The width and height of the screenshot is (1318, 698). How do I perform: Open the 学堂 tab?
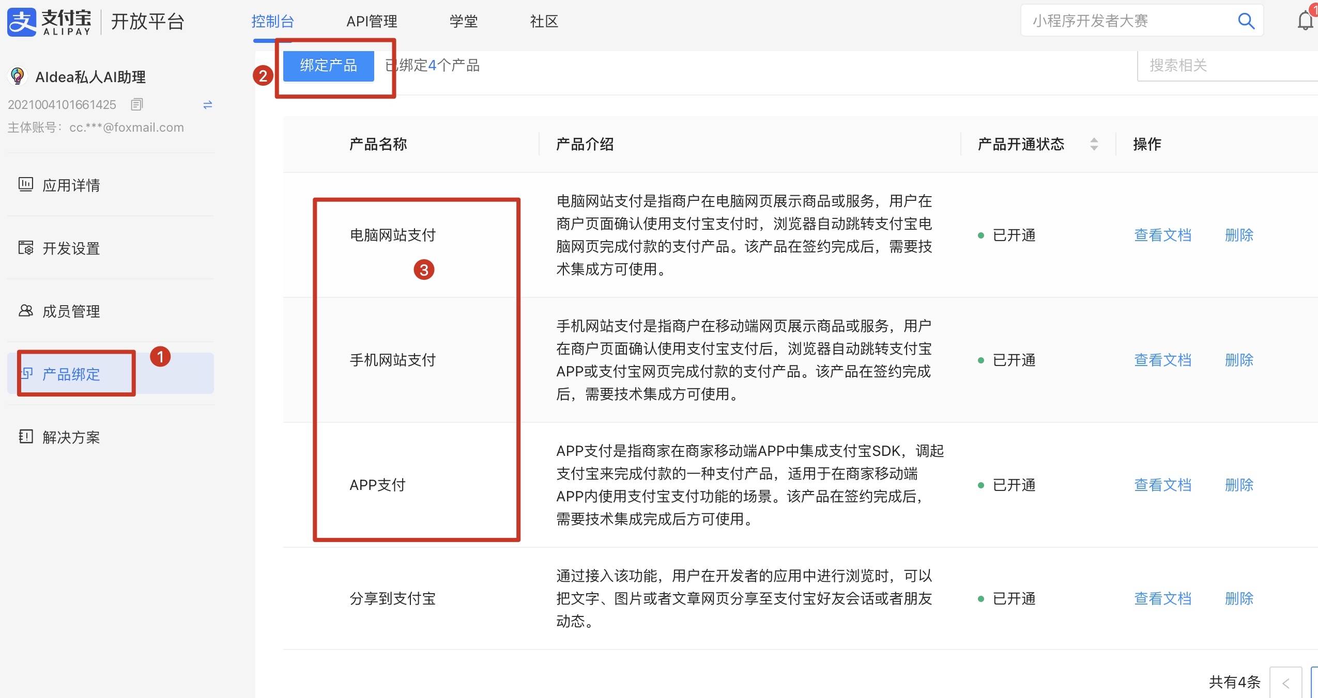pos(463,21)
